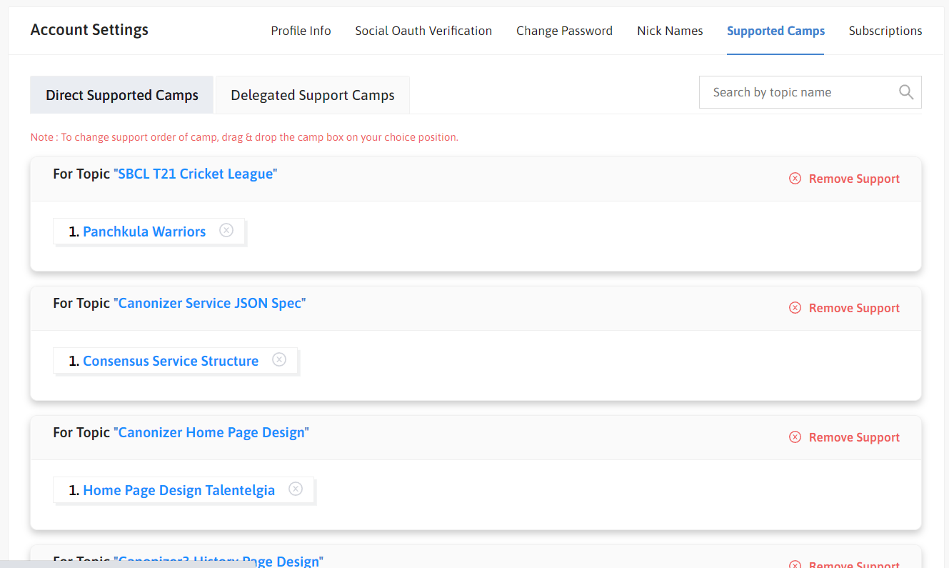Go to Change Password
The height and width of the screenshot is (568, 949).
tap(564, 31)
